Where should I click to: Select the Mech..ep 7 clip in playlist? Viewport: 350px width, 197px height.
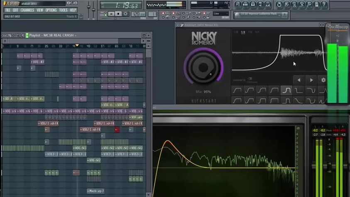pyautogui.click(x=95, y=191)
